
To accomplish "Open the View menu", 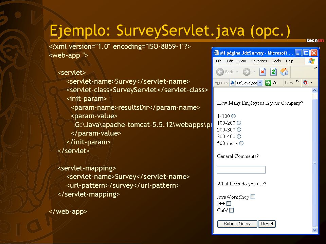I will [x=242, y=61].
